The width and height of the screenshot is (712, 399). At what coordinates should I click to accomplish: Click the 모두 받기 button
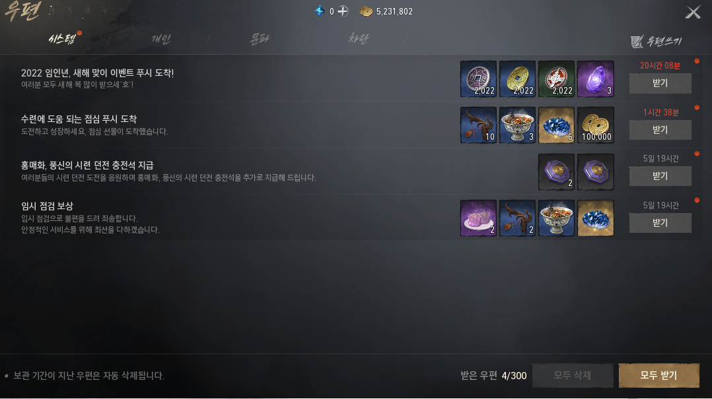pos(659,375)
